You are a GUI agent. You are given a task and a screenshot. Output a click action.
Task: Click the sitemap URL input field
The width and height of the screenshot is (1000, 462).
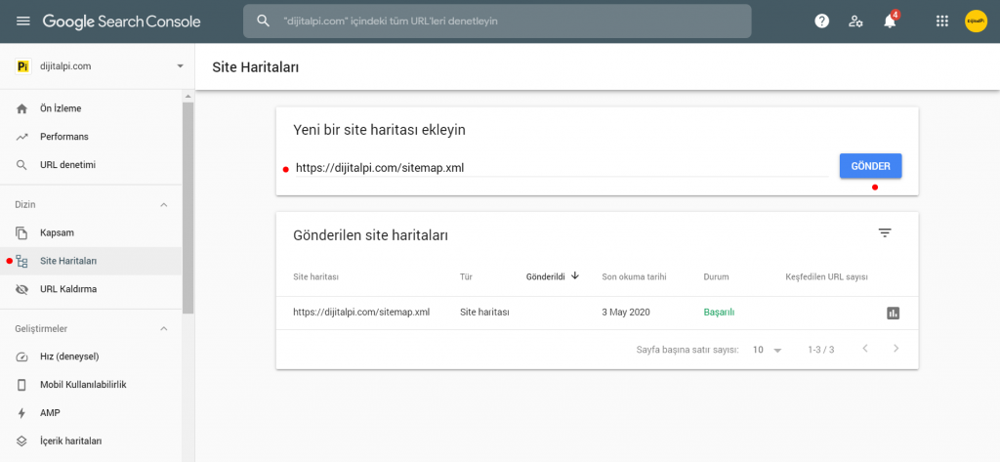coord(562,168)
